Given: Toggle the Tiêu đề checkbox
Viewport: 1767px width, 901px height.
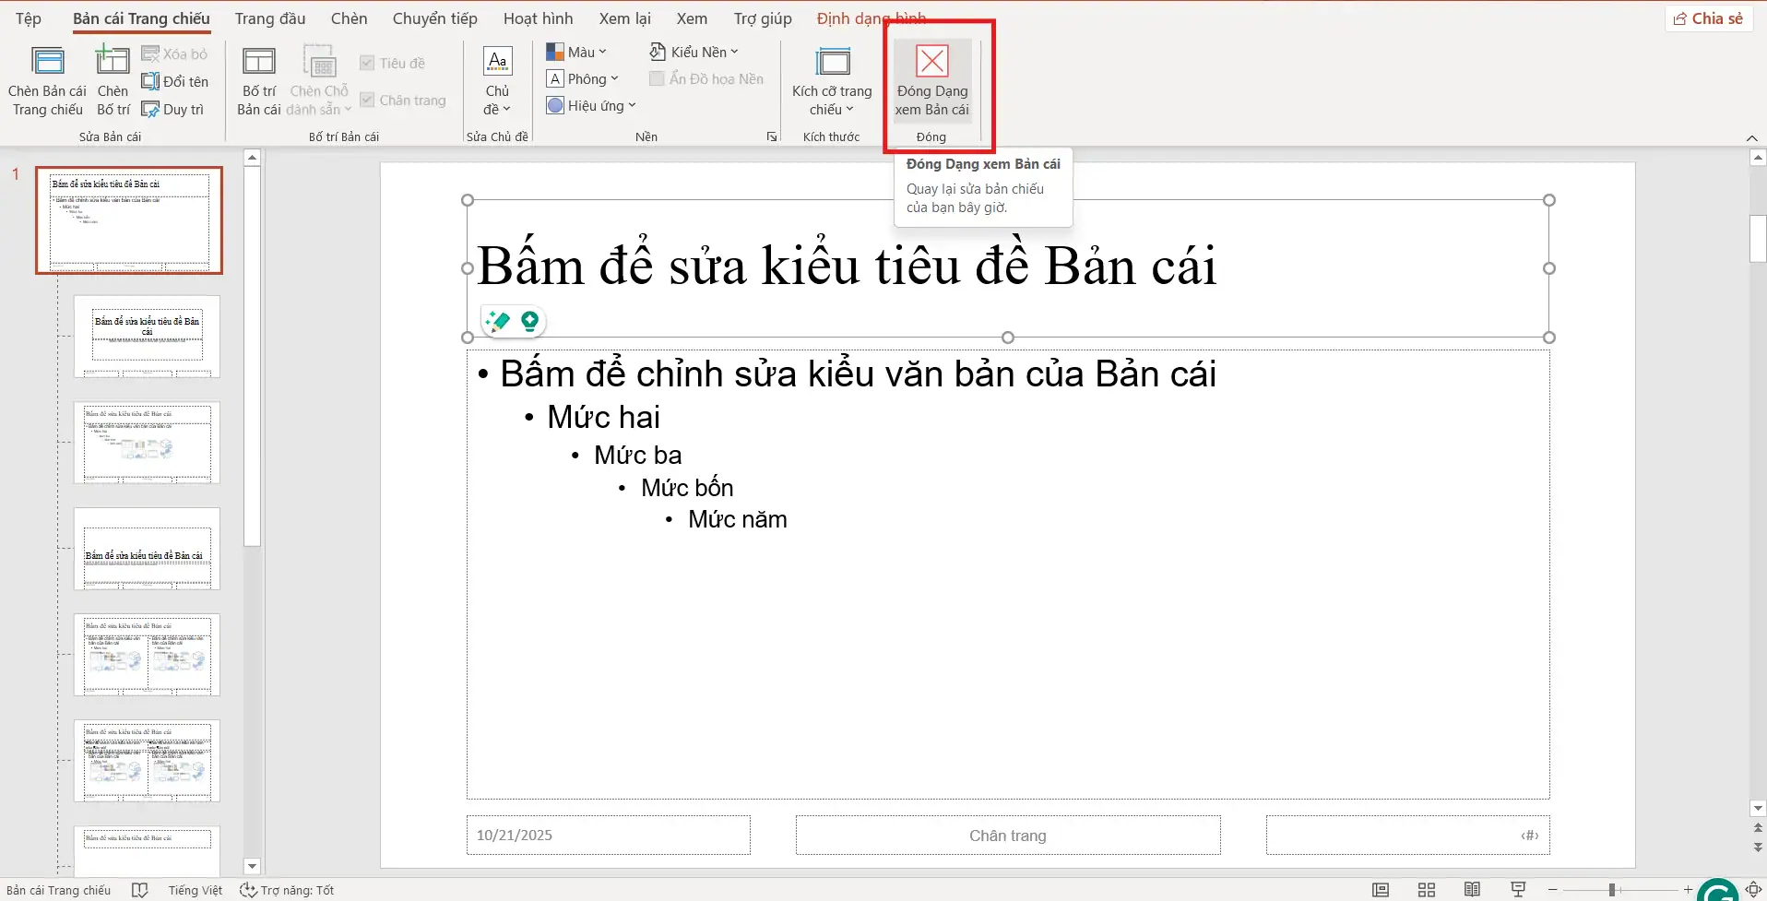Looking at the screenshot, I should click(367, 62).
